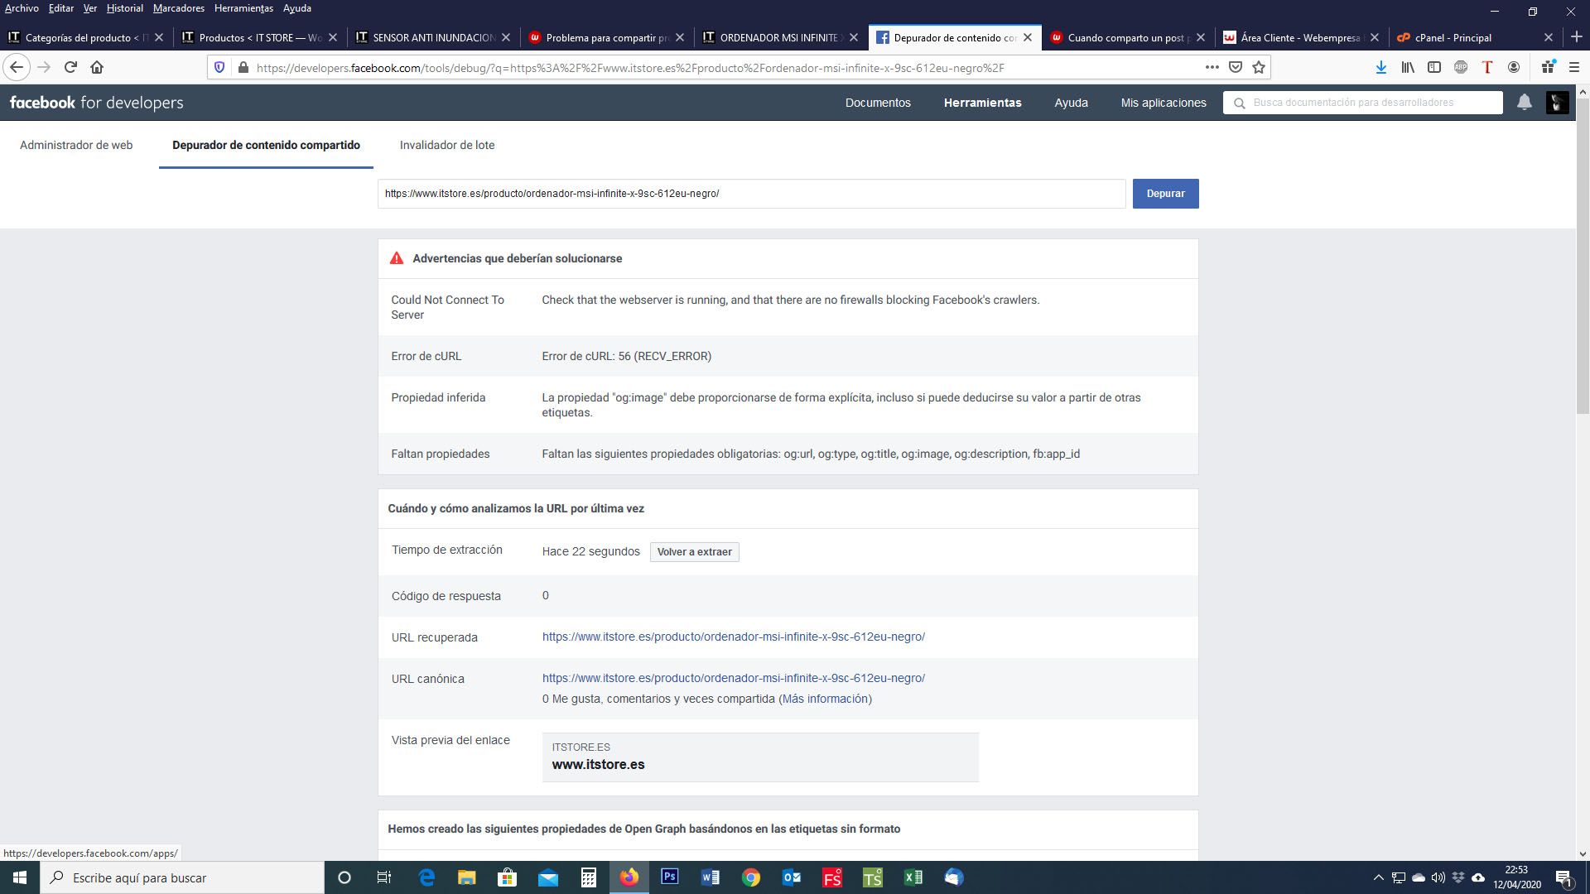
Task: Close the Depurador de contenido tab
Action: click(1028, 37)
